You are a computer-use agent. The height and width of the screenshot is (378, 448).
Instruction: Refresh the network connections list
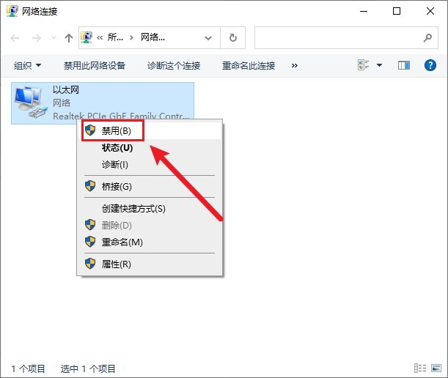pos(233,38)
